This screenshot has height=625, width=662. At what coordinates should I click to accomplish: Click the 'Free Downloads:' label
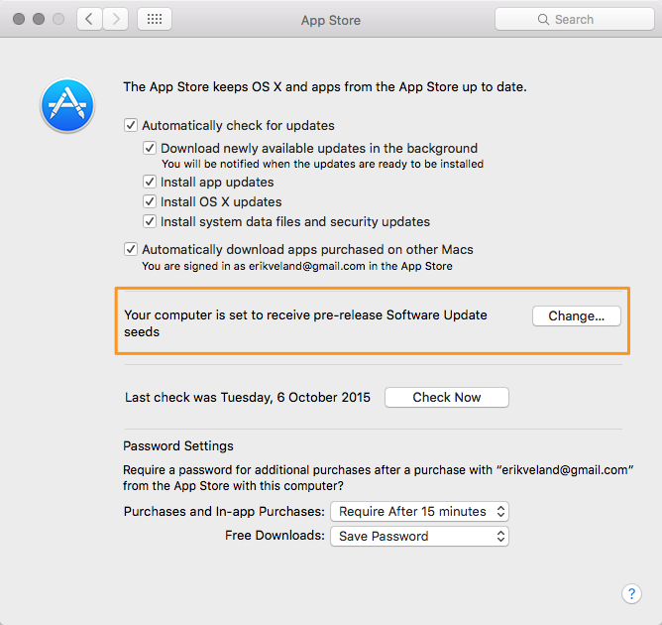(x=275, y=536)
